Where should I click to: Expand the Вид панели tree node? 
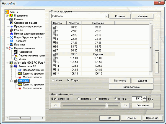click(7, 16)
